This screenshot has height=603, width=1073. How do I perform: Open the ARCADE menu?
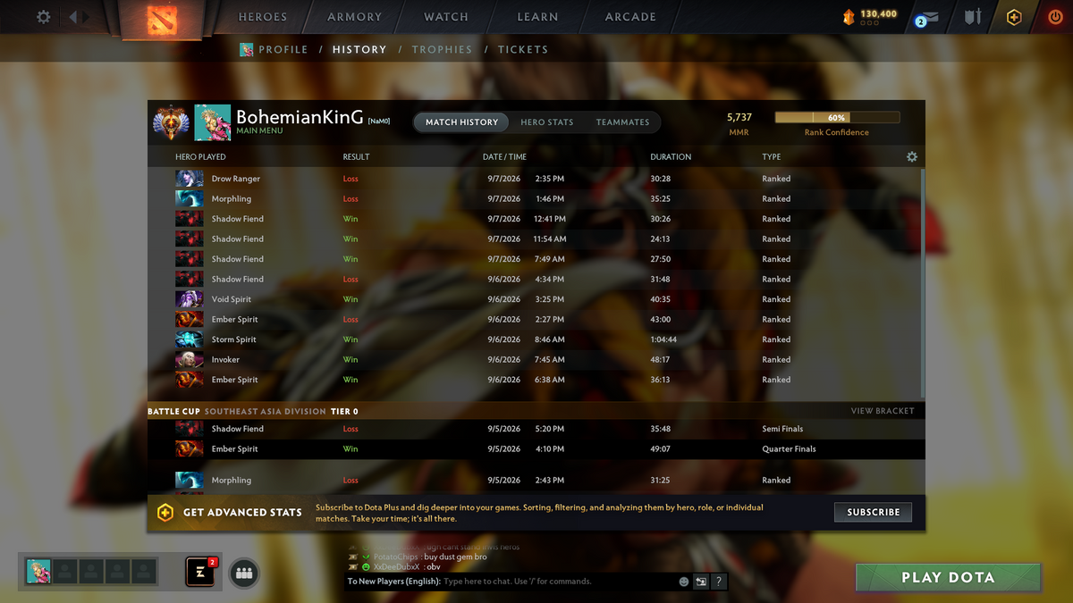click(x=630, y=17)
